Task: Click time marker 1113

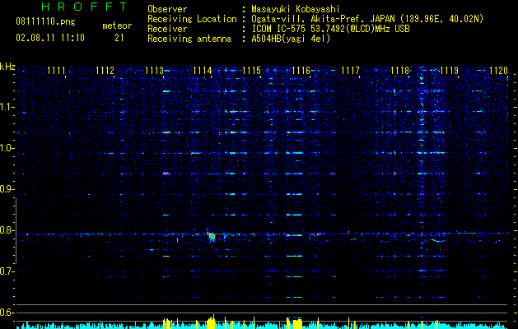Action: [x=154, y=71]
